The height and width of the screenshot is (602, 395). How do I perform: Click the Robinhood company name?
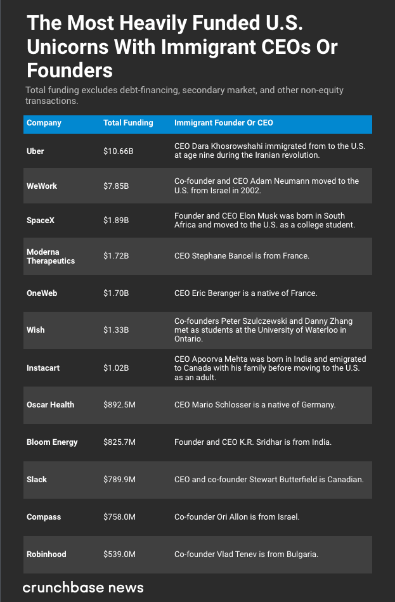click(x=46, y=554)
